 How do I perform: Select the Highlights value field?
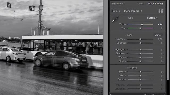click(161, 50)
